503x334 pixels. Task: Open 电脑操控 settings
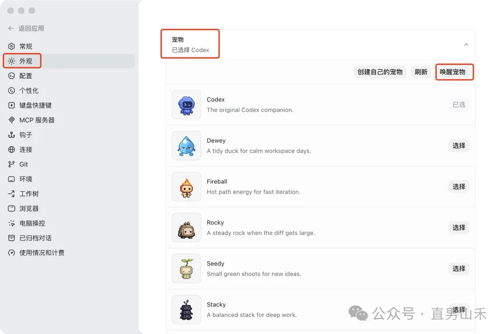coord(69,223)
